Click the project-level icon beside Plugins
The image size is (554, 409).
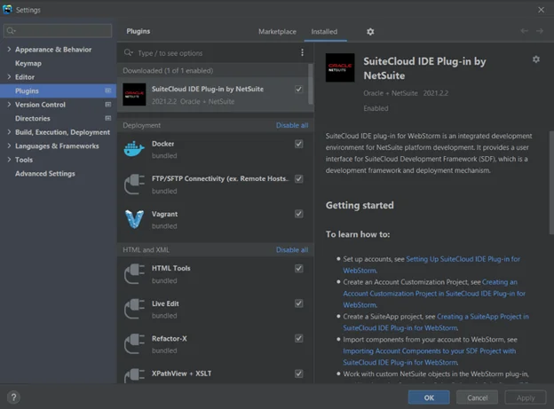(x=108, y=90)
